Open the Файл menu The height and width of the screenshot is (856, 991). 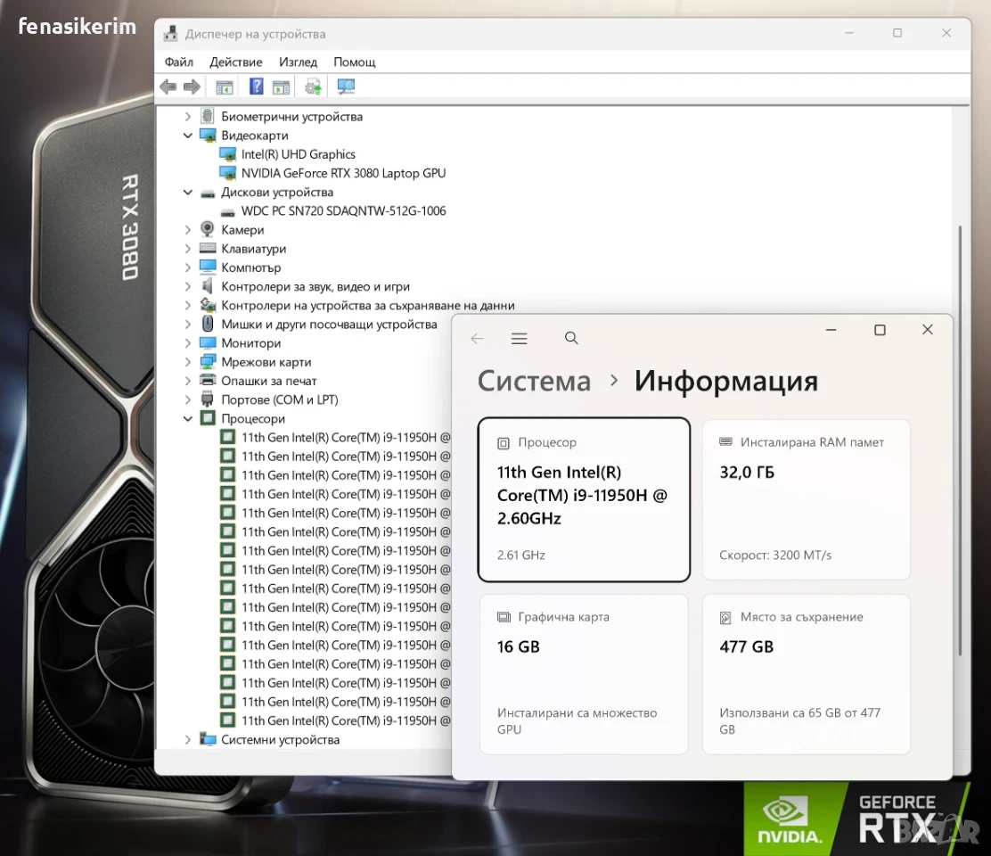[179, 62]
